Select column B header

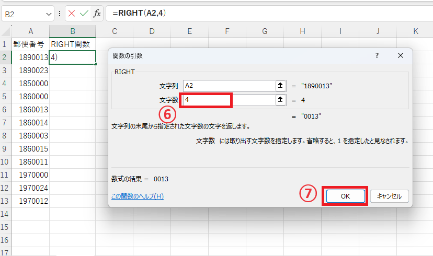(73, 31)
